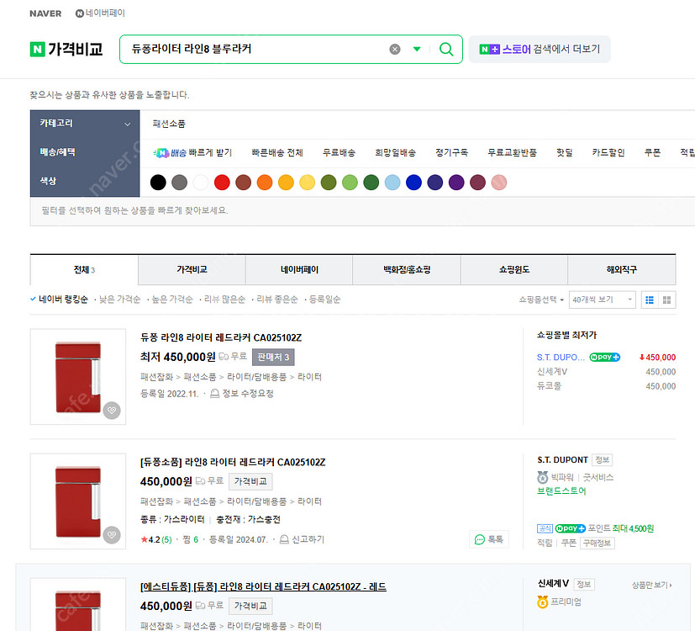Pick the brown color swatch
This screenshot has width=695, height=631.
pos(243,183)
